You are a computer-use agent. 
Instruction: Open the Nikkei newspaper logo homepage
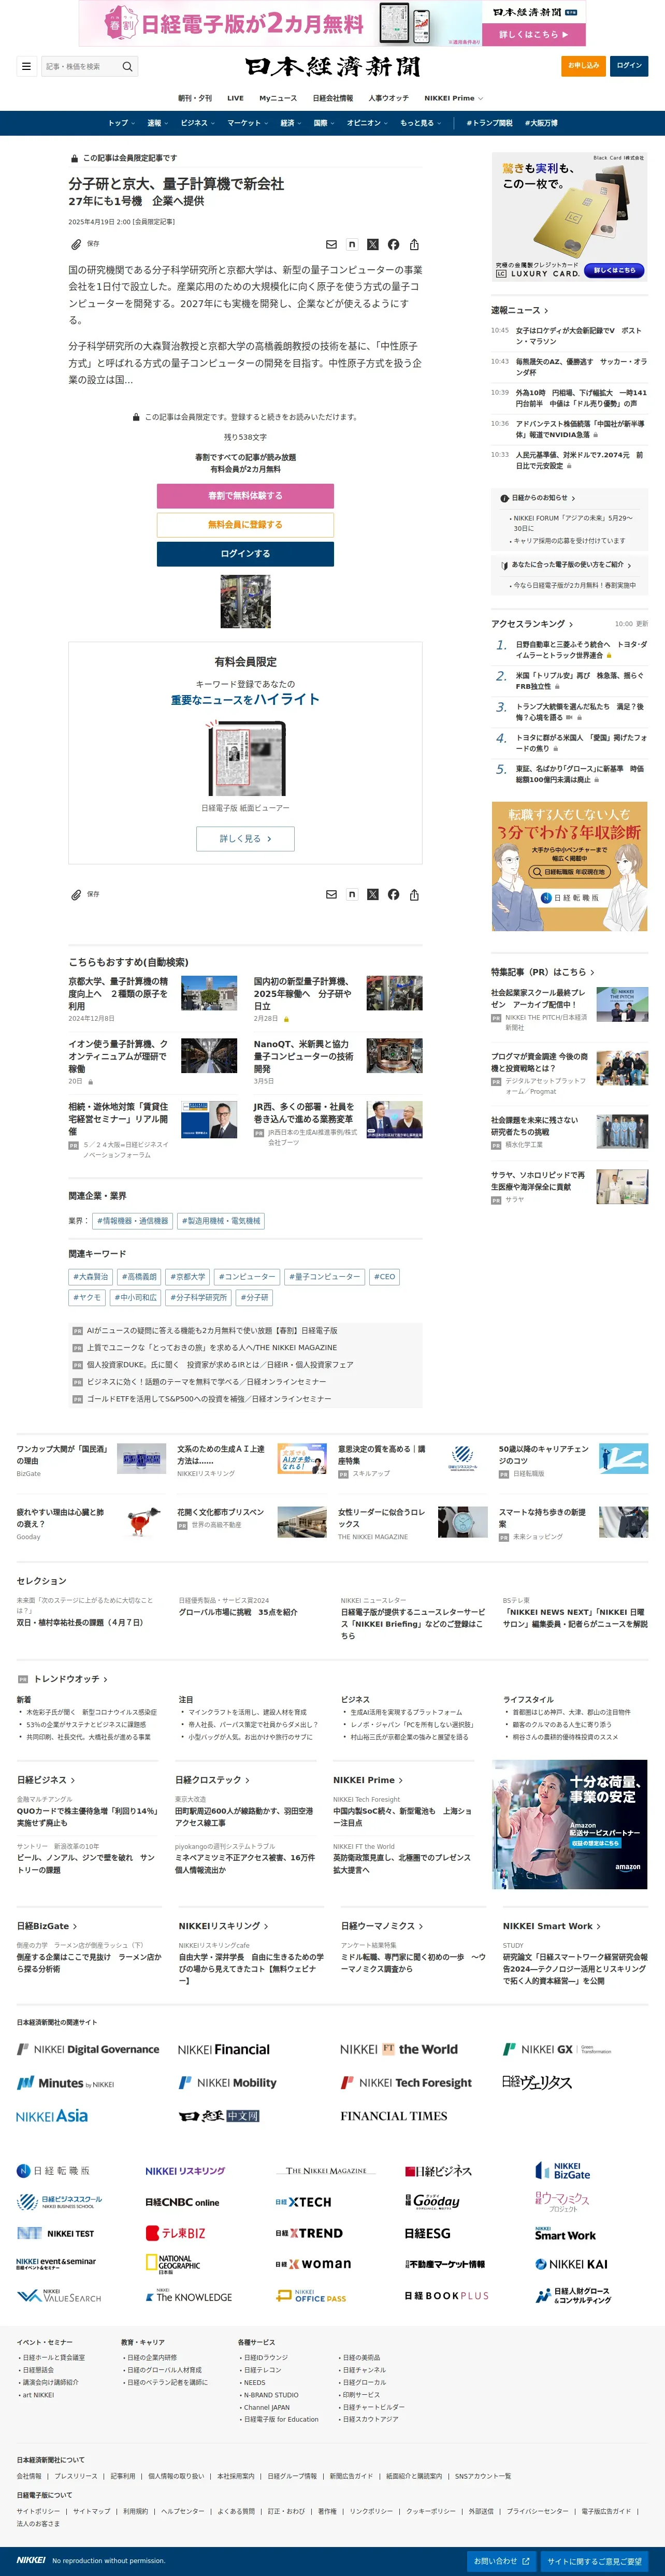point(332,67)
